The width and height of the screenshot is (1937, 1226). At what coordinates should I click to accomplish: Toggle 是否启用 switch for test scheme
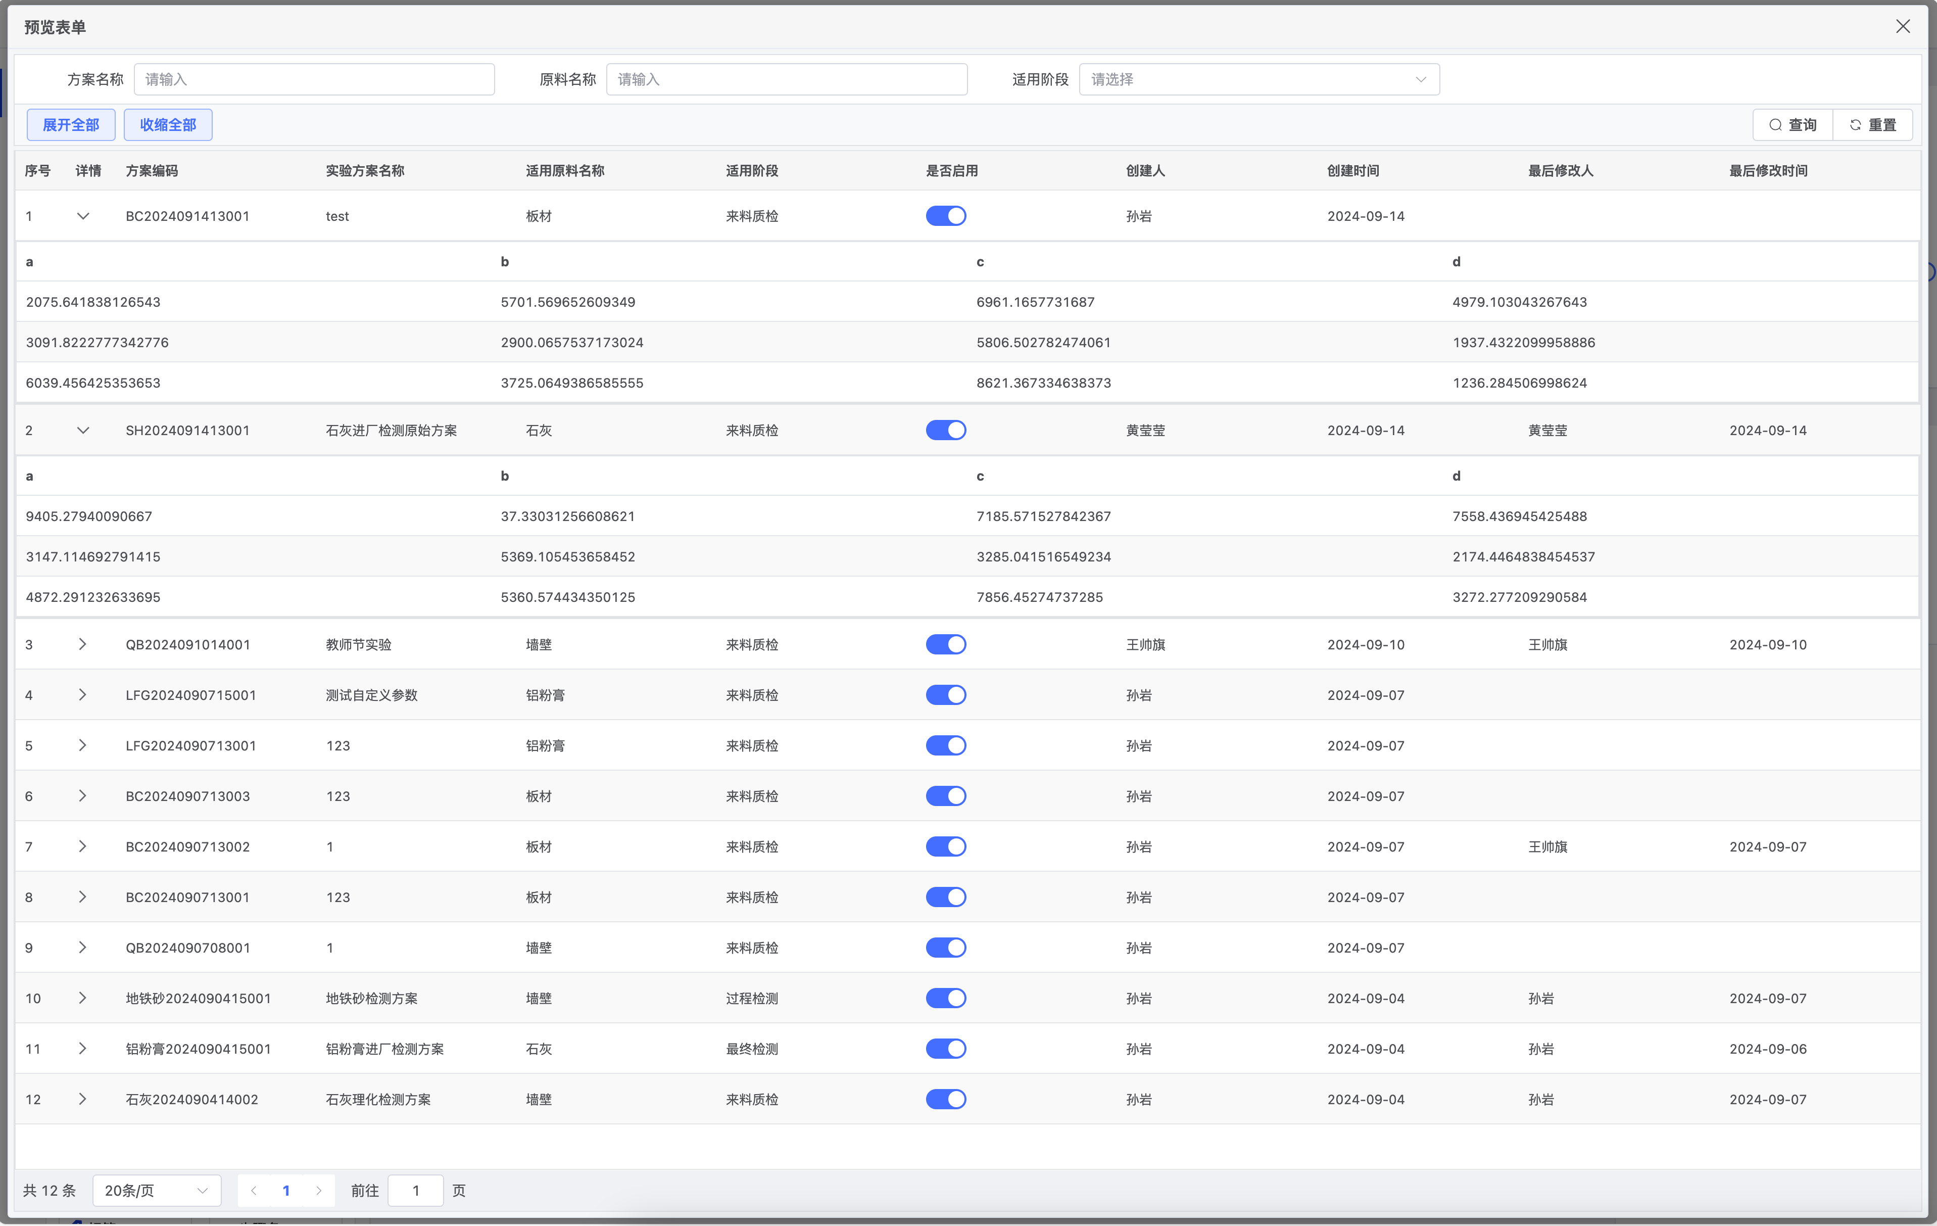point(946,216)
